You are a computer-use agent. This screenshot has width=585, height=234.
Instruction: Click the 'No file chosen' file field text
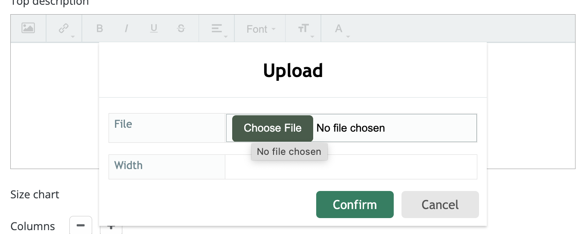click(x=351, y=128)
